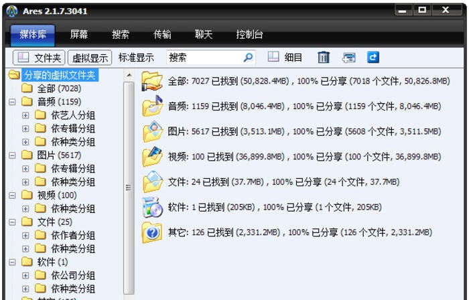Select the 图片: 5617 已找到 summary row
Screen dimensions: 469x300
304,131
